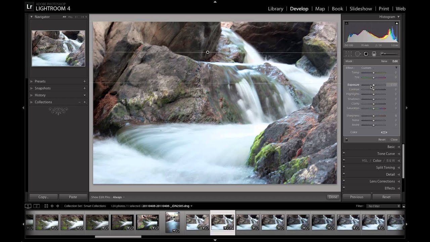Select the Crop Overlay tool
The width and height of the screenshot is (430, 242).
348,54
